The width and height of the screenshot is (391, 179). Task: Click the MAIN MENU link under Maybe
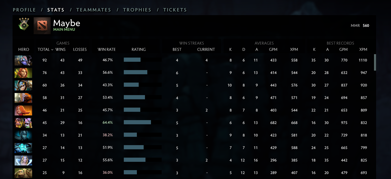64,30
